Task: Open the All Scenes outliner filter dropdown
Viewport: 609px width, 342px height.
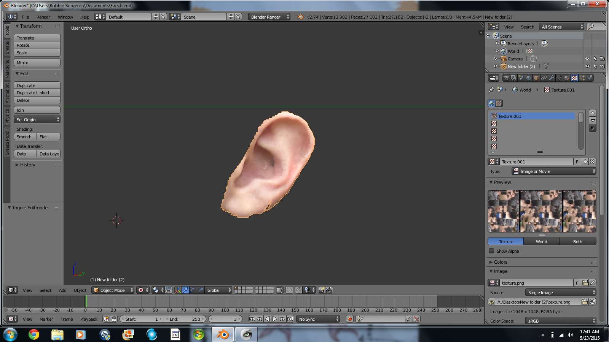Action: coord(561,27)
